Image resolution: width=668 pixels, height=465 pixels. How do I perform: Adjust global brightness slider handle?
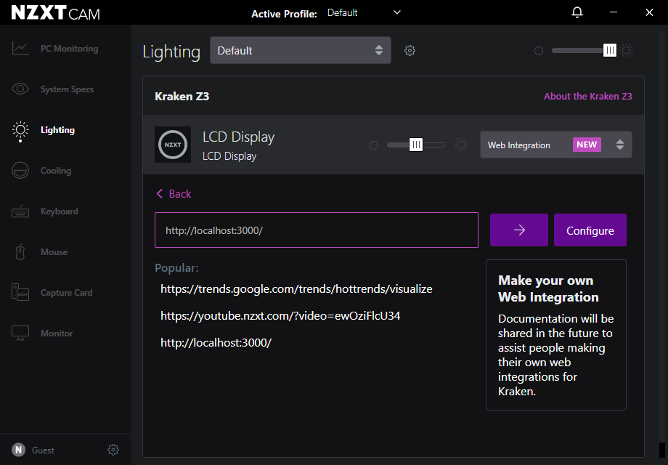coord(610,50)
